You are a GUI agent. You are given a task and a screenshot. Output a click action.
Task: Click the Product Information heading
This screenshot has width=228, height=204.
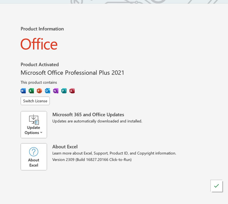[x=42, y=29]
